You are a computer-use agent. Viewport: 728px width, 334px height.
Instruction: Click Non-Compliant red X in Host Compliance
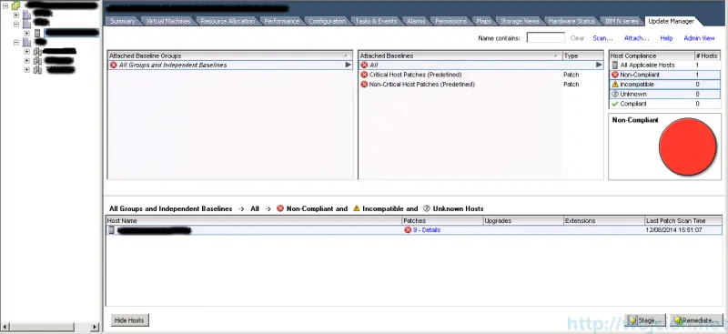click(615, 75)
